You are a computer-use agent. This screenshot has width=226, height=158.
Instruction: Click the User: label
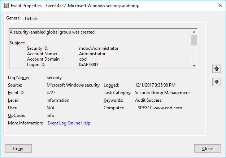point(13,108)
